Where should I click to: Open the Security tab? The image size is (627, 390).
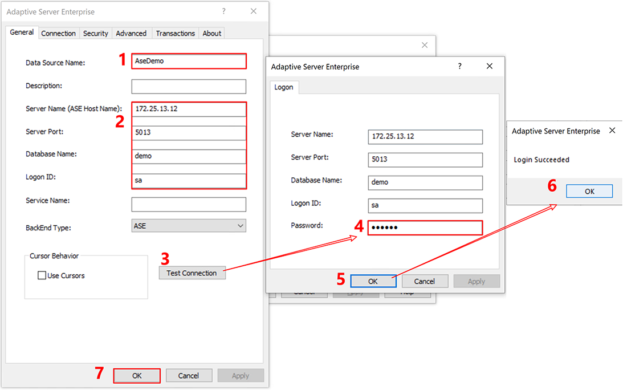click(x=95, y=33)
